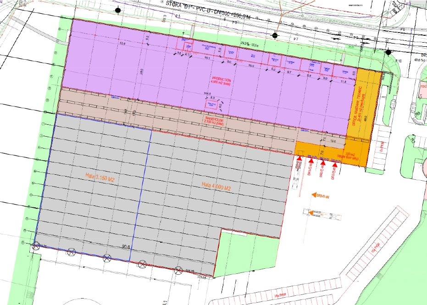Click the "48.0" dimension in office block

(x=366, y=119)
